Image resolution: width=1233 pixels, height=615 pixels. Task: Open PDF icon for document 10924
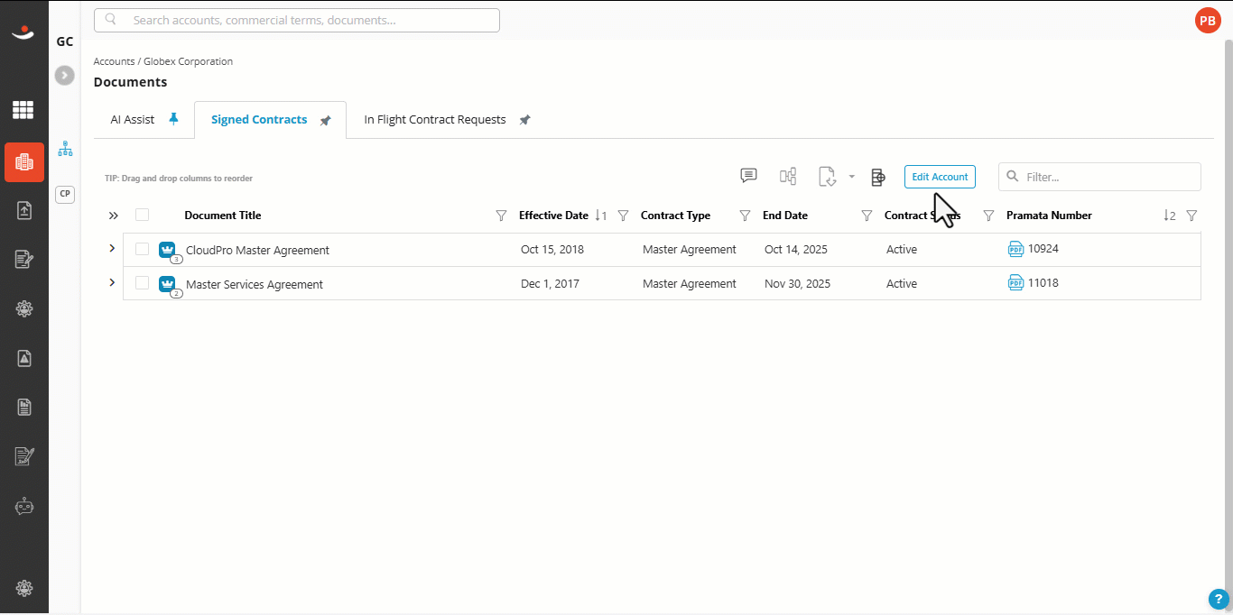1015,249
